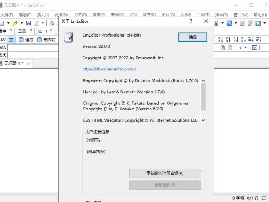Screen dimensions: 269x202
Task: Click the gray-lined document icon in filter bar
Action: pos(230,48)
